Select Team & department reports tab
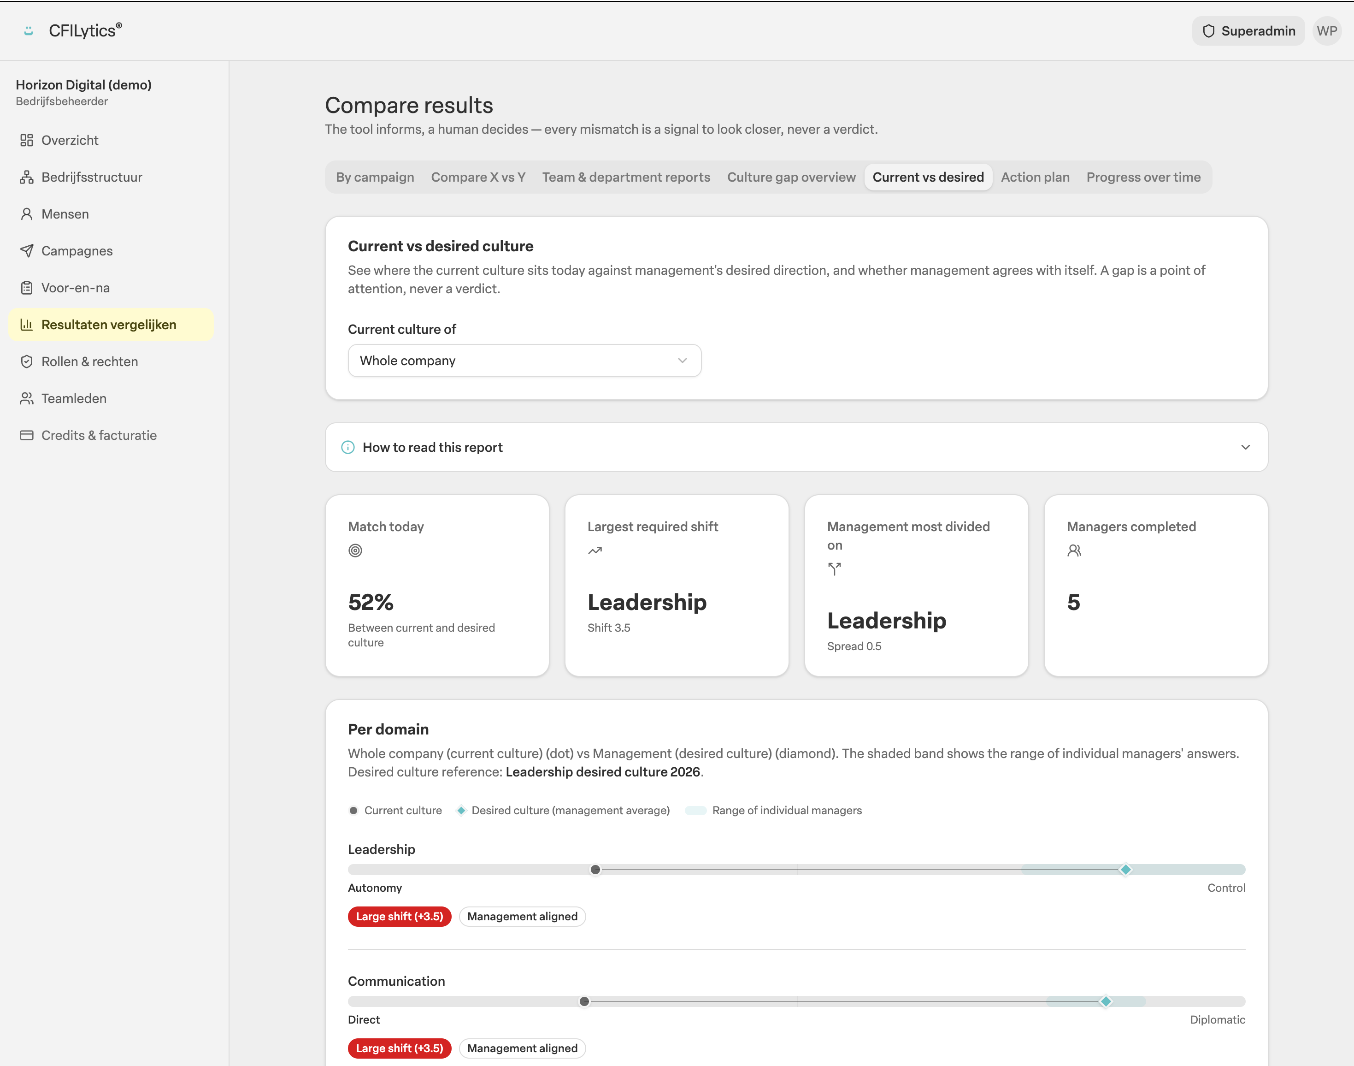 (625, 177)
